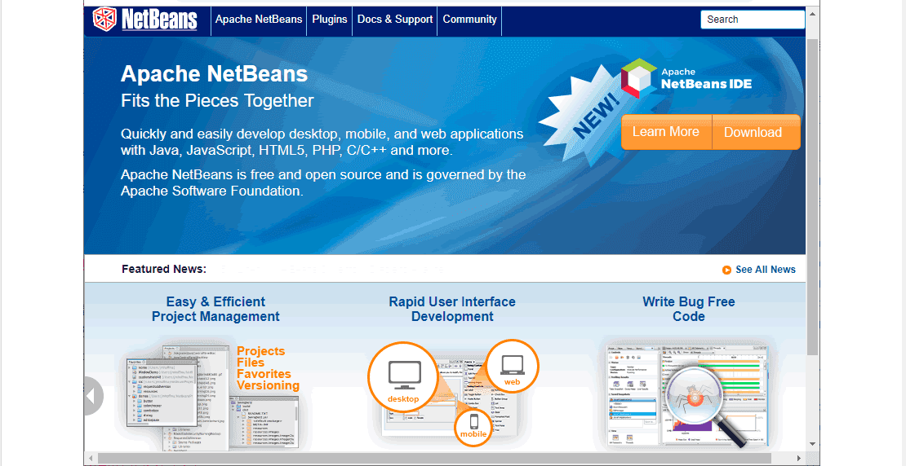Click the orange Favorites label
This screenshot has width=906, height=466.
264,374
